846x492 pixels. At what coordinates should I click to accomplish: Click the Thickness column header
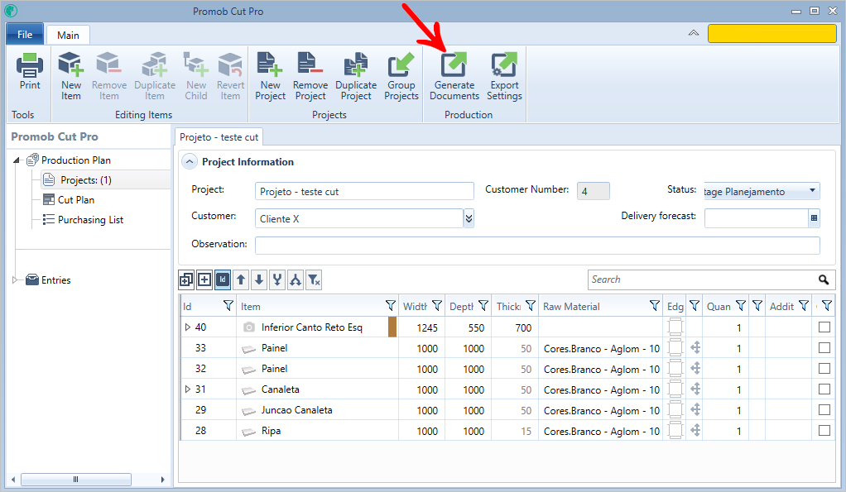coord(508,306)
